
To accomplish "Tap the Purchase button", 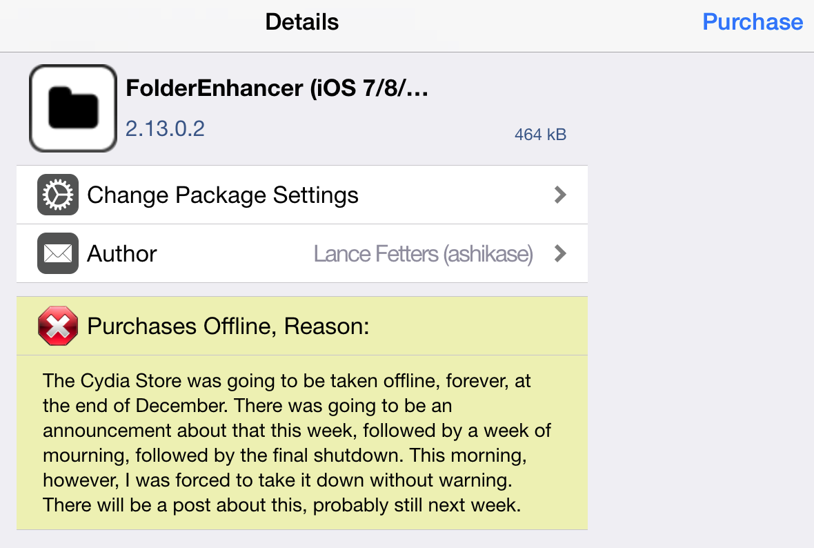I will tap(752, 22).
